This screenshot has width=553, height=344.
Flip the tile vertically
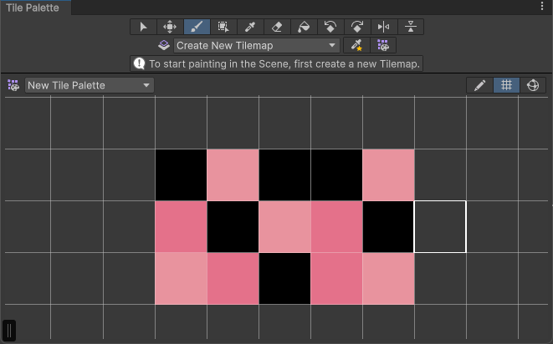point(410,27)
